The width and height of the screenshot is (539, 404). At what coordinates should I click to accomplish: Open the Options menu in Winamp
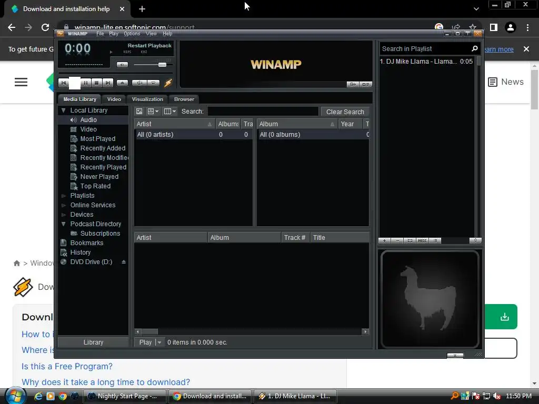(x=132, y=34)
